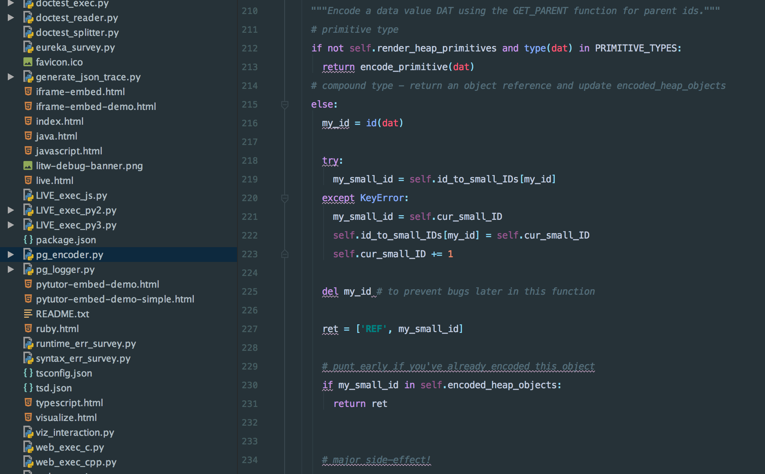The height and width of the screenshot is (474, 765).
Task: Toggle the fold marker at except KeyError line
Action: 285,198
